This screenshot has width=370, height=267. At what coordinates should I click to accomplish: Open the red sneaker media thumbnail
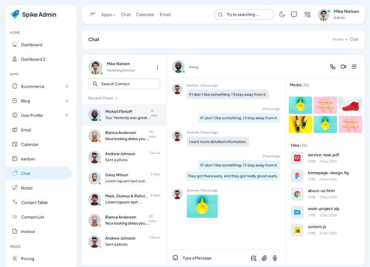350,105
